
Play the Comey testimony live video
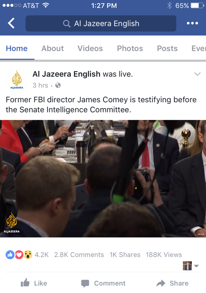click(103, 179)
